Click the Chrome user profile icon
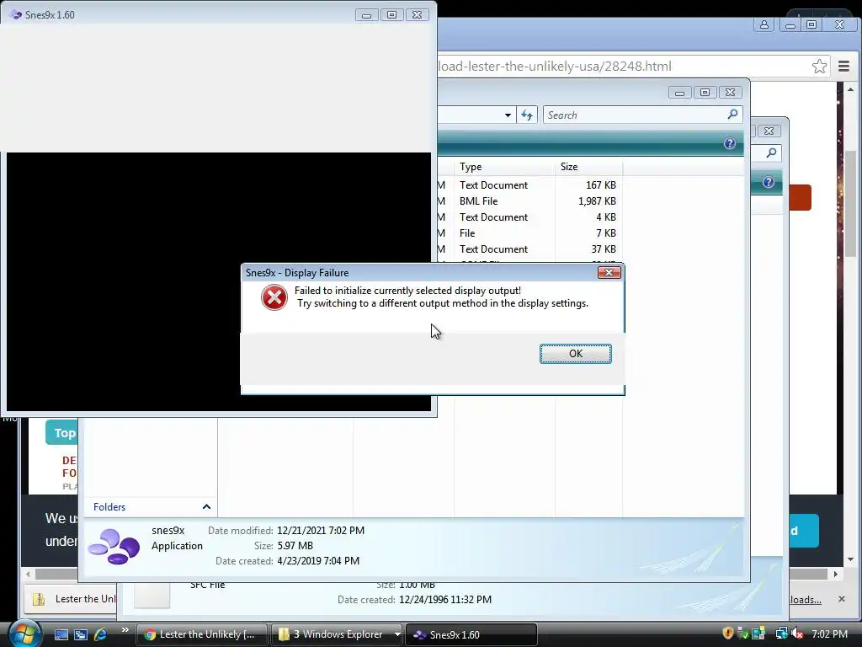 764,24
